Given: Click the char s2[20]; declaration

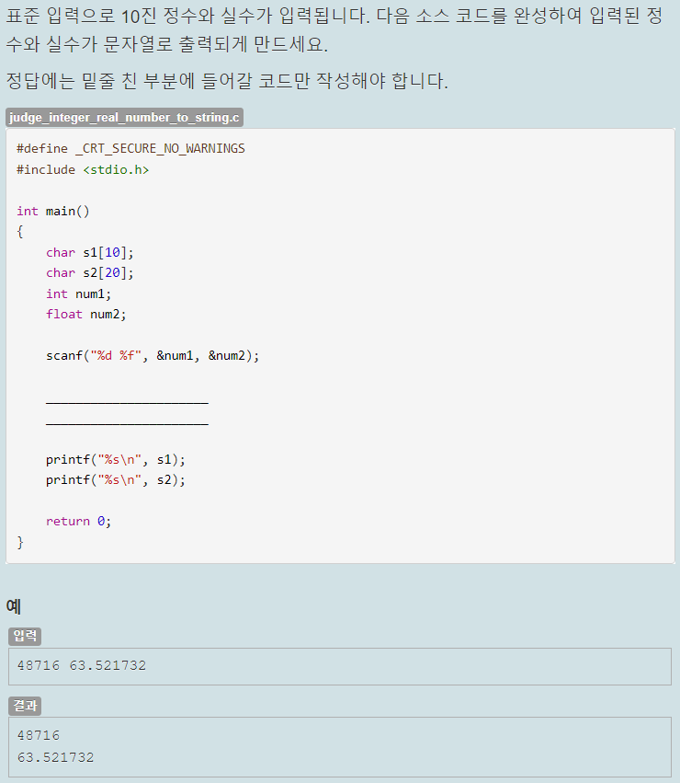Looking at the screenshot, I should click(x=90, y=273).
